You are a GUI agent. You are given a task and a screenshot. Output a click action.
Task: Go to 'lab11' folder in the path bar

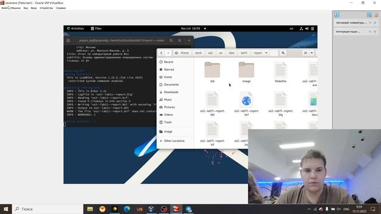(244, 53)
